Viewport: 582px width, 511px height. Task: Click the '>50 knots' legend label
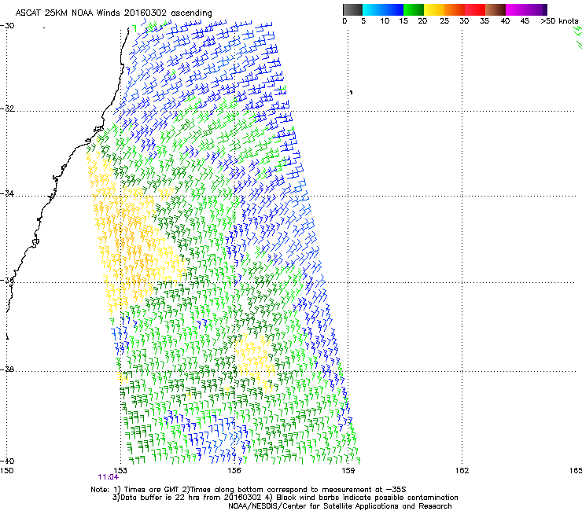[559, 21]
